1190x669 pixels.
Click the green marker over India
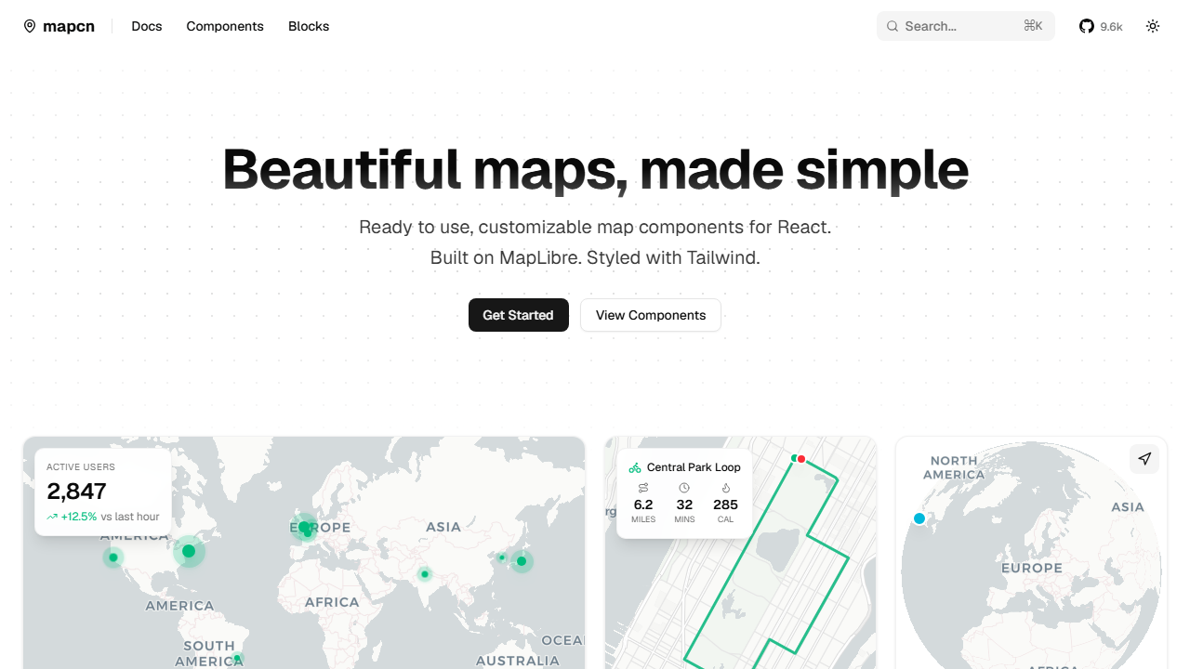click(x=425, y=574)
